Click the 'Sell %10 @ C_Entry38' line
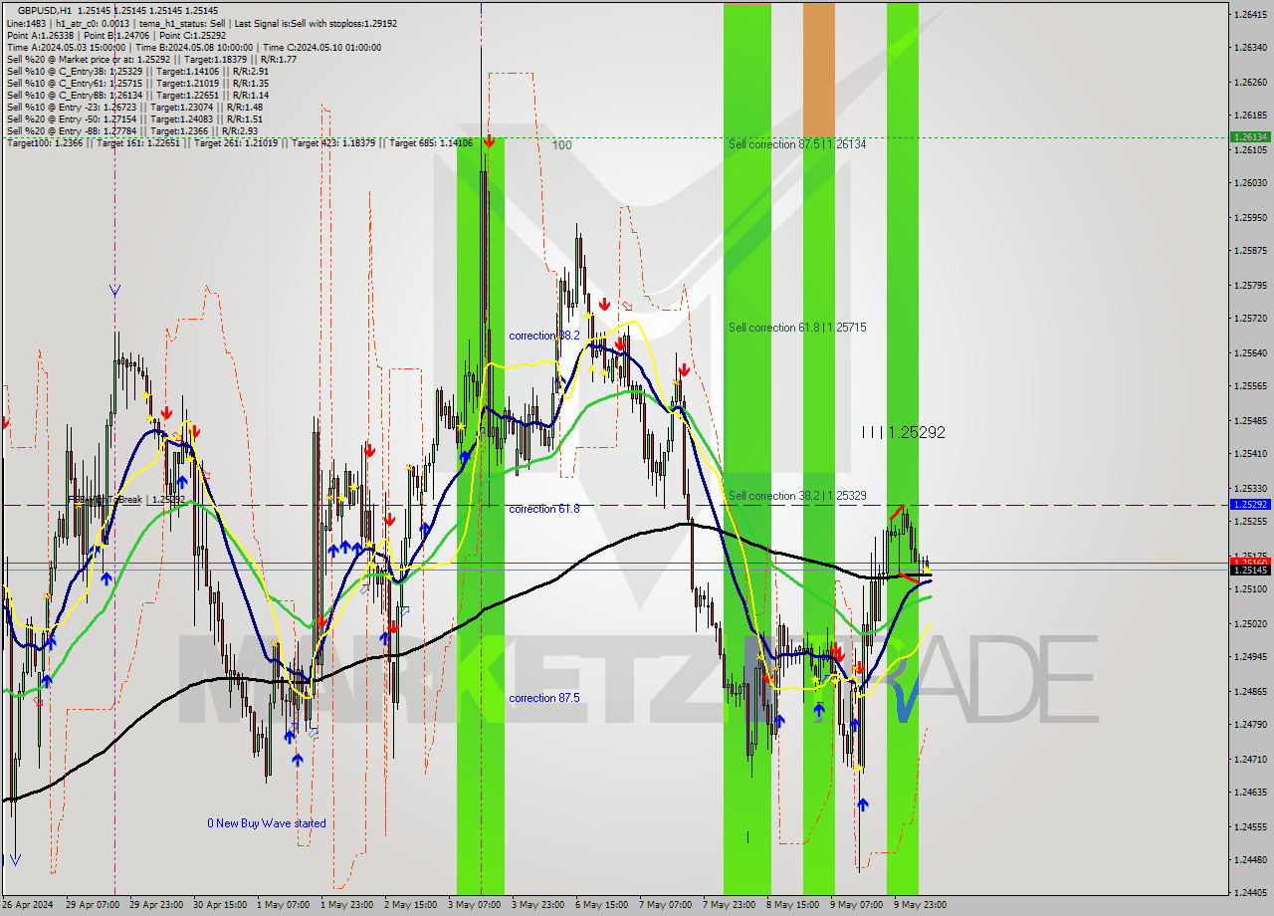 (x=137, y=71)
